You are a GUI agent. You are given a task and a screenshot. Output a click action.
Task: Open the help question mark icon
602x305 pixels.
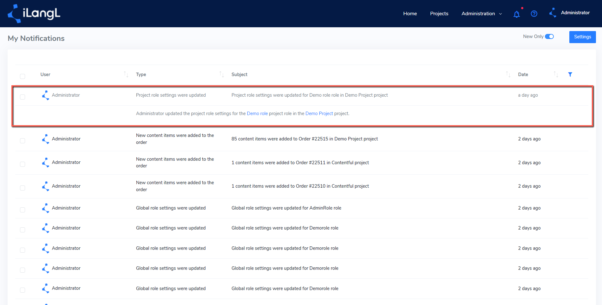tap(534, 14)
